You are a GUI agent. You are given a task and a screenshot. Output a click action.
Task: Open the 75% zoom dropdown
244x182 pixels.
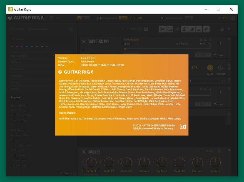tap(58, 18)
